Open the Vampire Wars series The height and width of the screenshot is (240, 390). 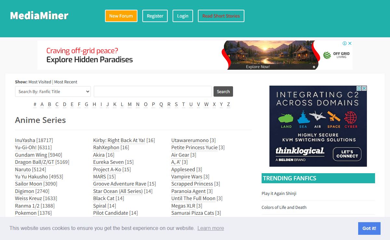(187, 177)
